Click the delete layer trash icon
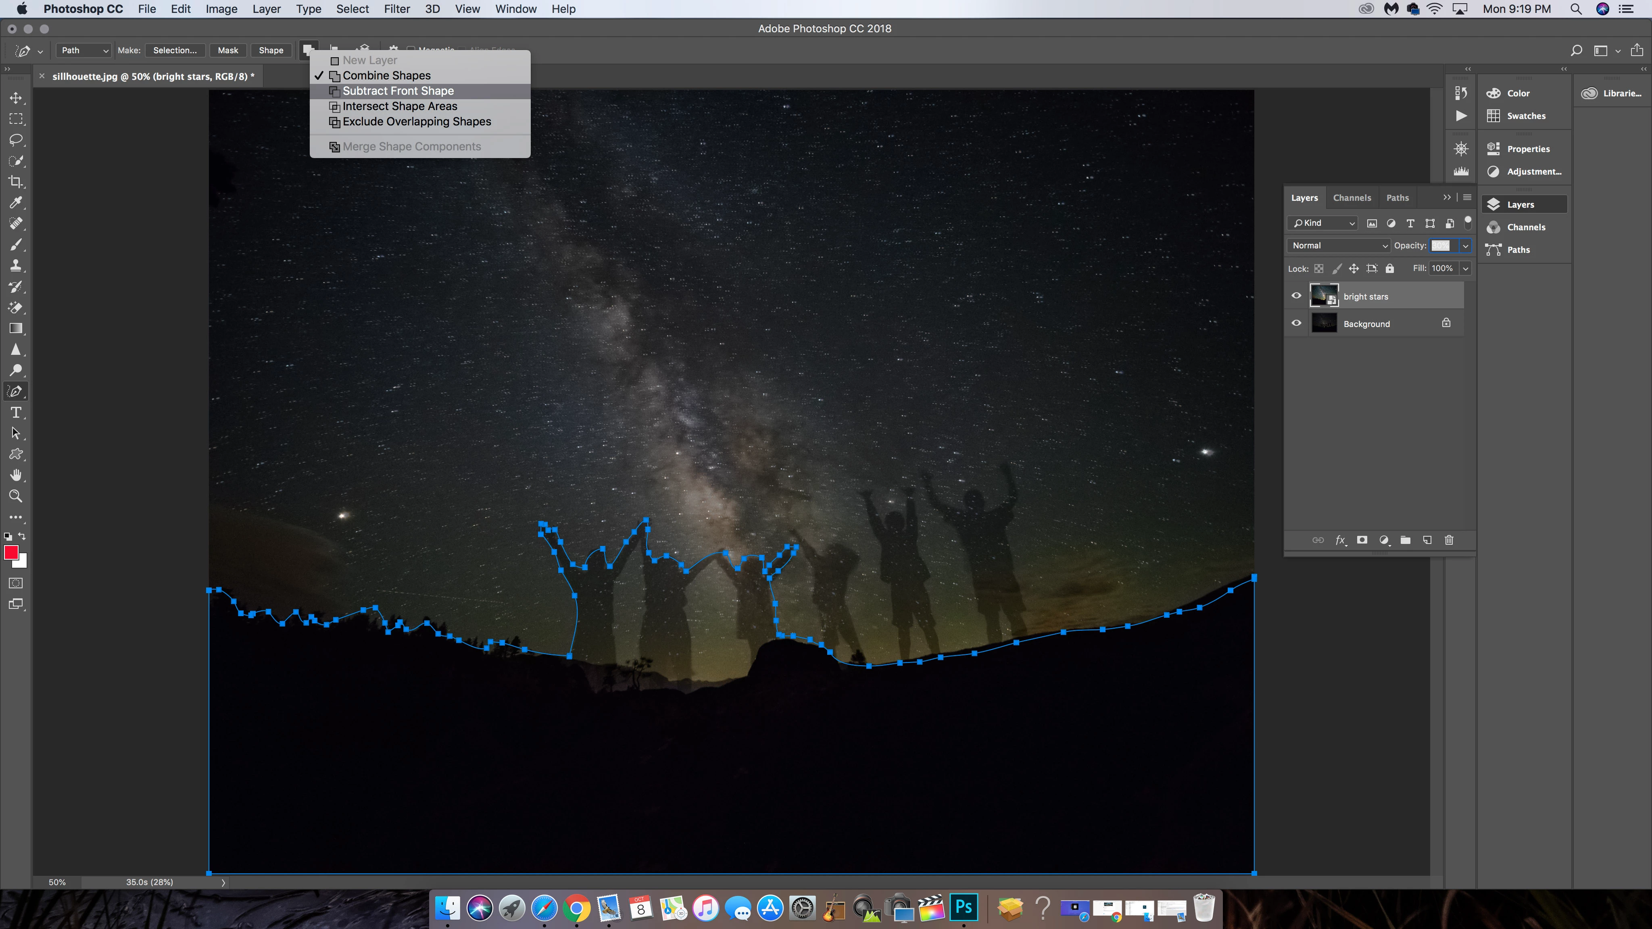This screenshot has height=929, width=1652. click(x=1449, y=540)
